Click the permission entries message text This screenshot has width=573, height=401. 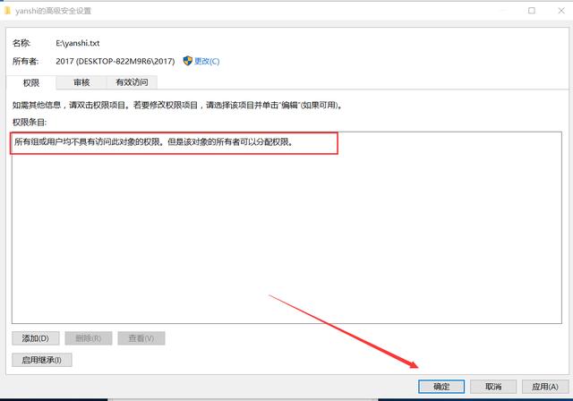(153, 141)
